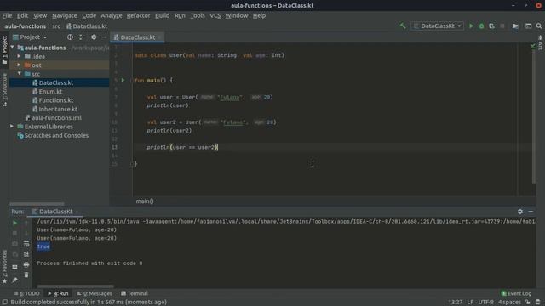
Task: Toggle the Project side tool window button
Action: 4,50
